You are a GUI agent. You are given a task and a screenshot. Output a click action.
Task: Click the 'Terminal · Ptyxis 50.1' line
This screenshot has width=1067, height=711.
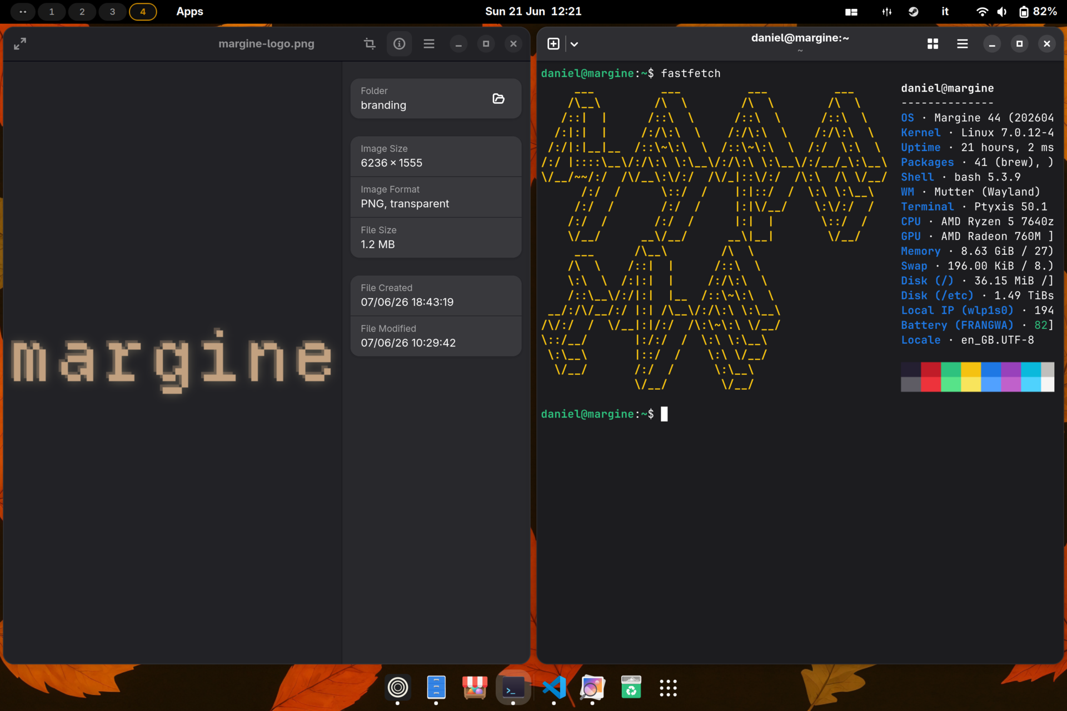click(974, 207)
